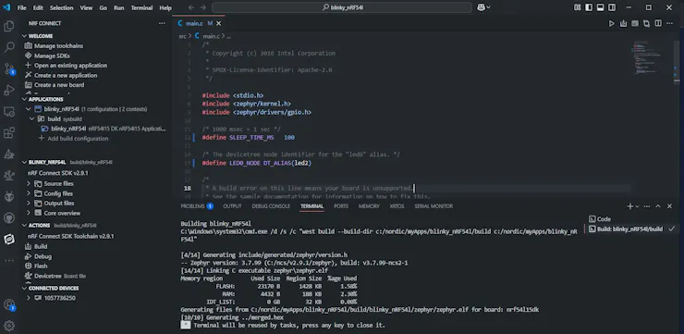Open the Devicetree Board file action

60,276
